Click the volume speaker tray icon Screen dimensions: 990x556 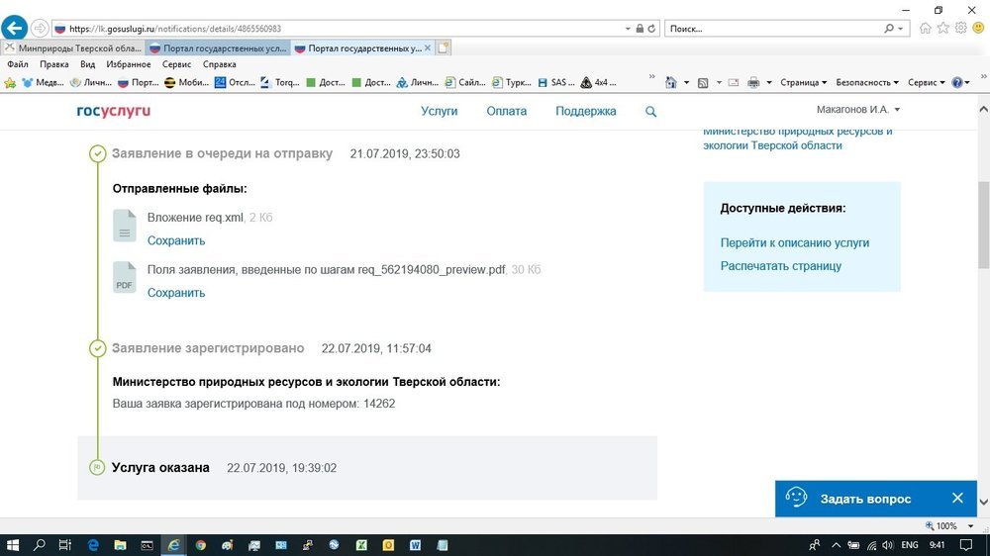(x=888, y=545)
